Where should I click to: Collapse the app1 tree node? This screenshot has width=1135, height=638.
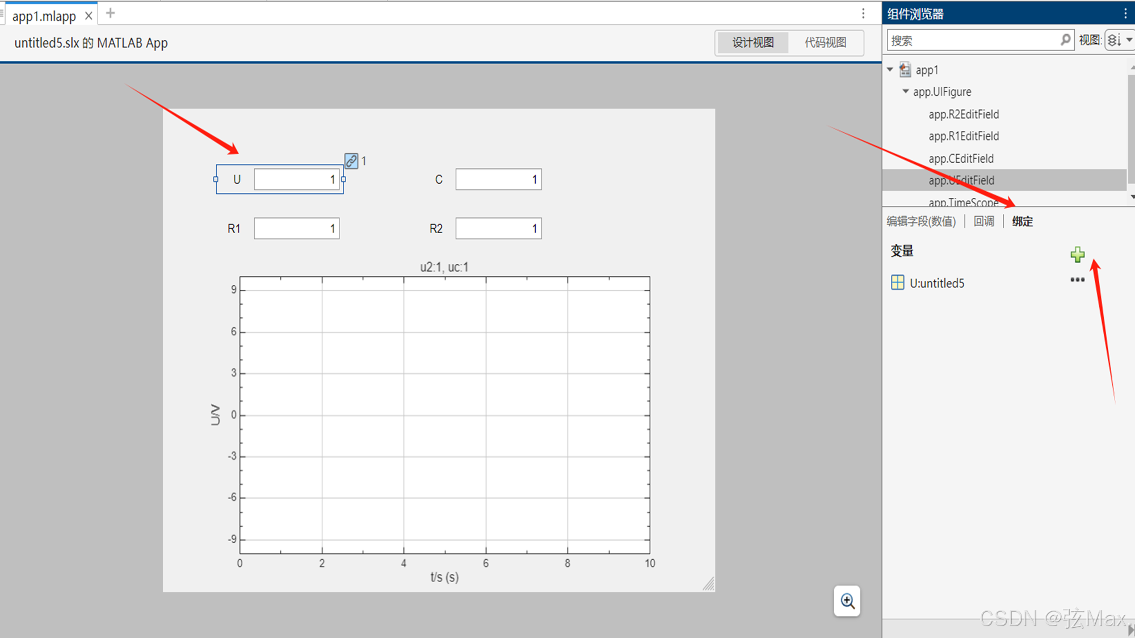coord(890,70)
